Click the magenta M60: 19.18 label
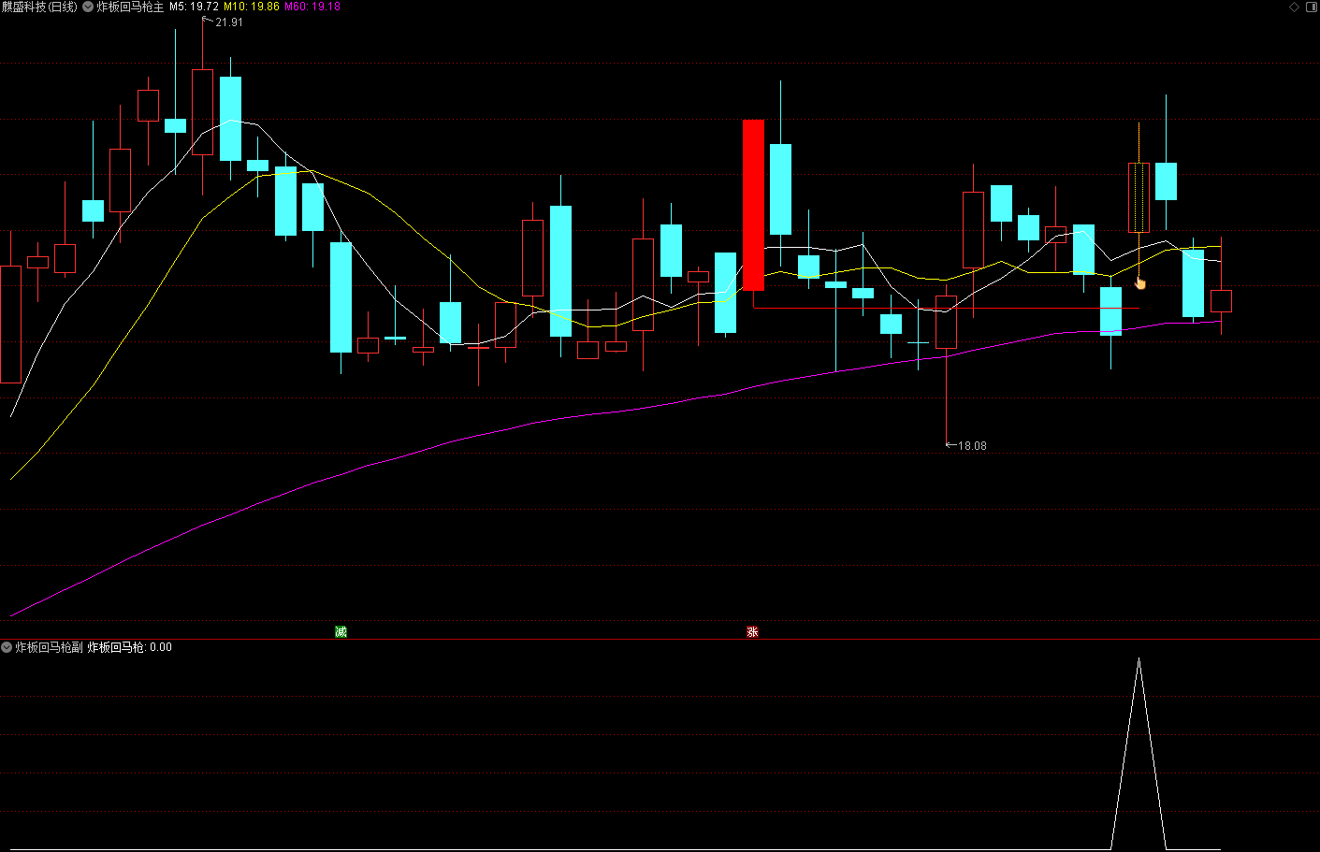 point(312,7)
